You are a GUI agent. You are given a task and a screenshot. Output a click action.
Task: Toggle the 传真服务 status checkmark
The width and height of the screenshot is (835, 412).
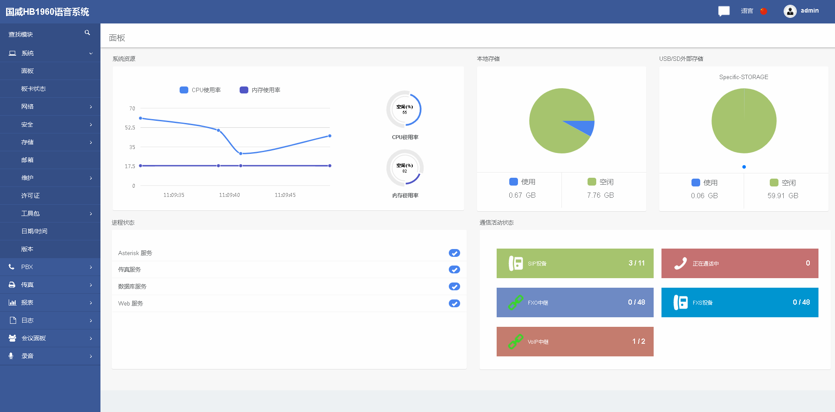pos(454,269)
